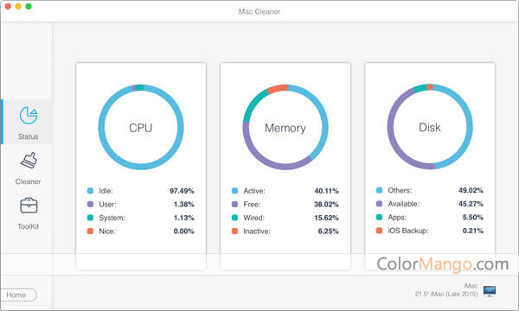Screen dimensions: 519x311
Task: Click the purple Free legend swatch
Action: pos(234,204)
